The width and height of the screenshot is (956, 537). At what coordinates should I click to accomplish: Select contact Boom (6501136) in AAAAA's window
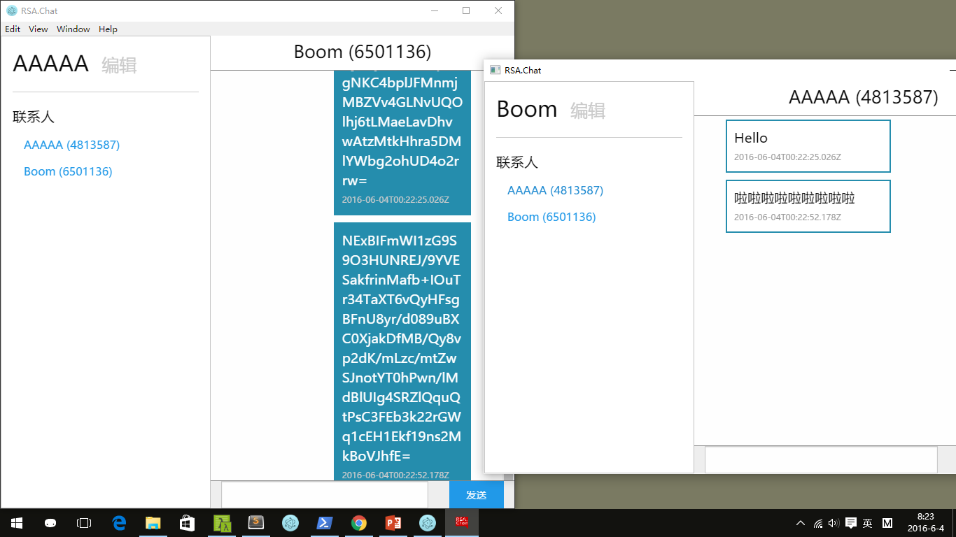(68, 171)
